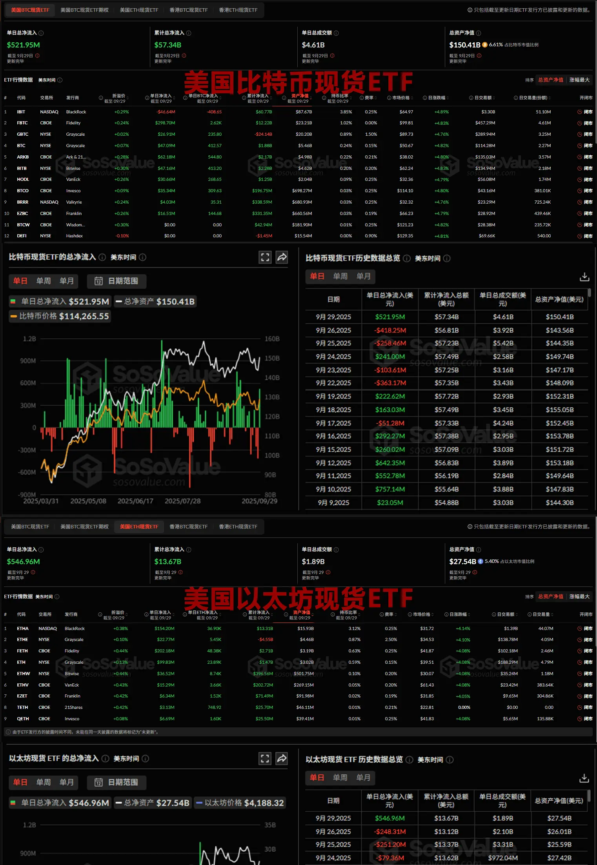Click the share icon on the 比特币现货ETF的总净流入 chart

pyautogui.click(x=282, y=257)
